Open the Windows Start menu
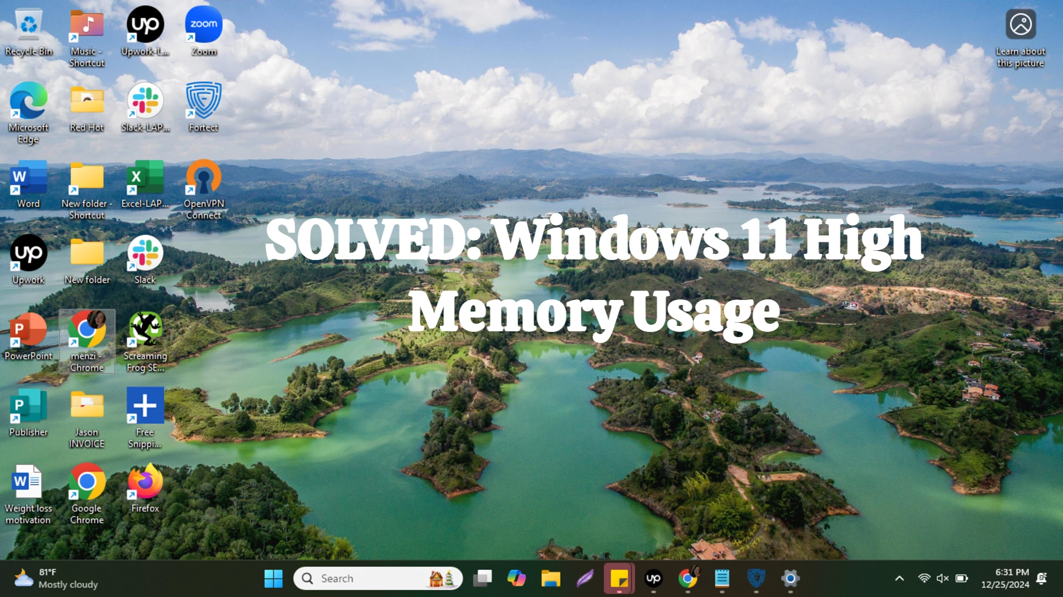Screen dimensions: 1063x597 click(273, 578)
